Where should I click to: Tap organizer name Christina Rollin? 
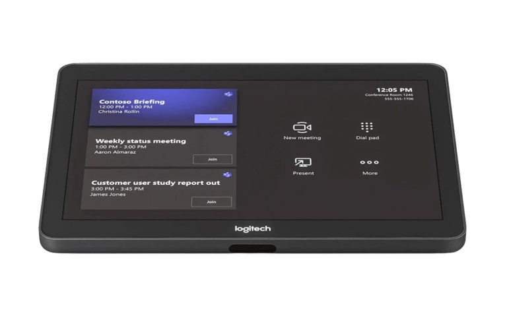click(x=119, y=112)
